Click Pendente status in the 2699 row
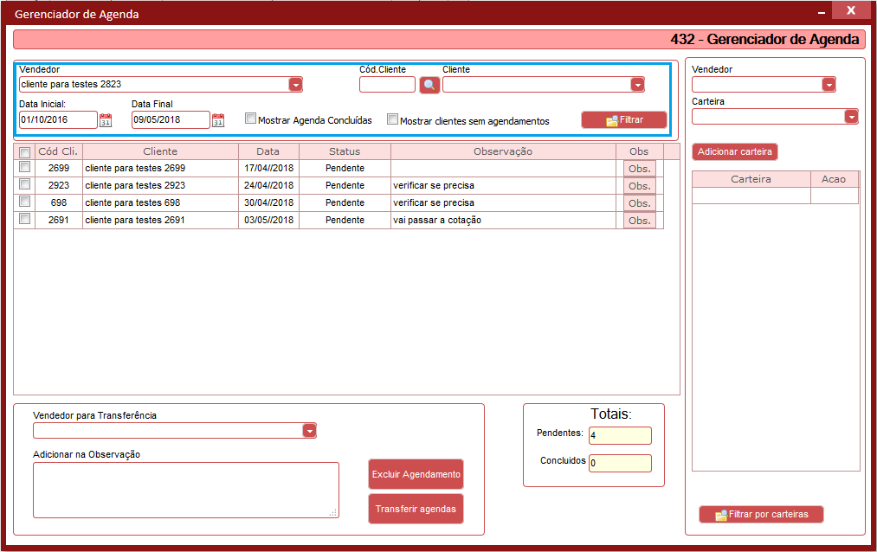This screenshot has height=552, width=877. (x=345, y=168)
